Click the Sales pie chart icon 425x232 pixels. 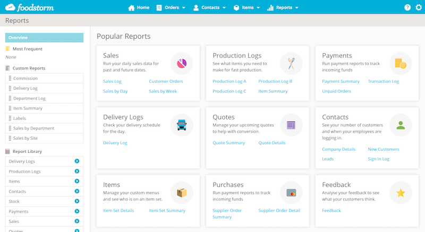click(182, 63)
